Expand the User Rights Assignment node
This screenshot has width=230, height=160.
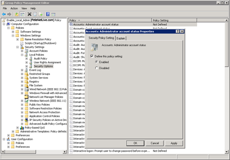pyautogui.click(x=26, y=62)
